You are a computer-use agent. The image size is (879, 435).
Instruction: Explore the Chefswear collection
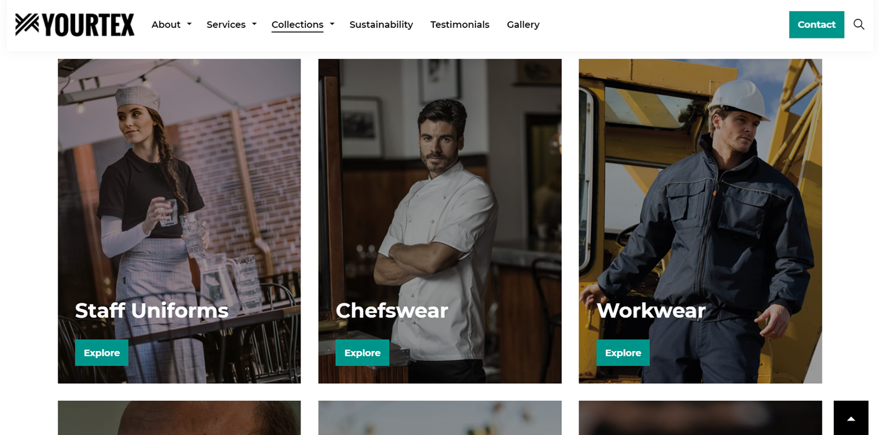[363, 352]
